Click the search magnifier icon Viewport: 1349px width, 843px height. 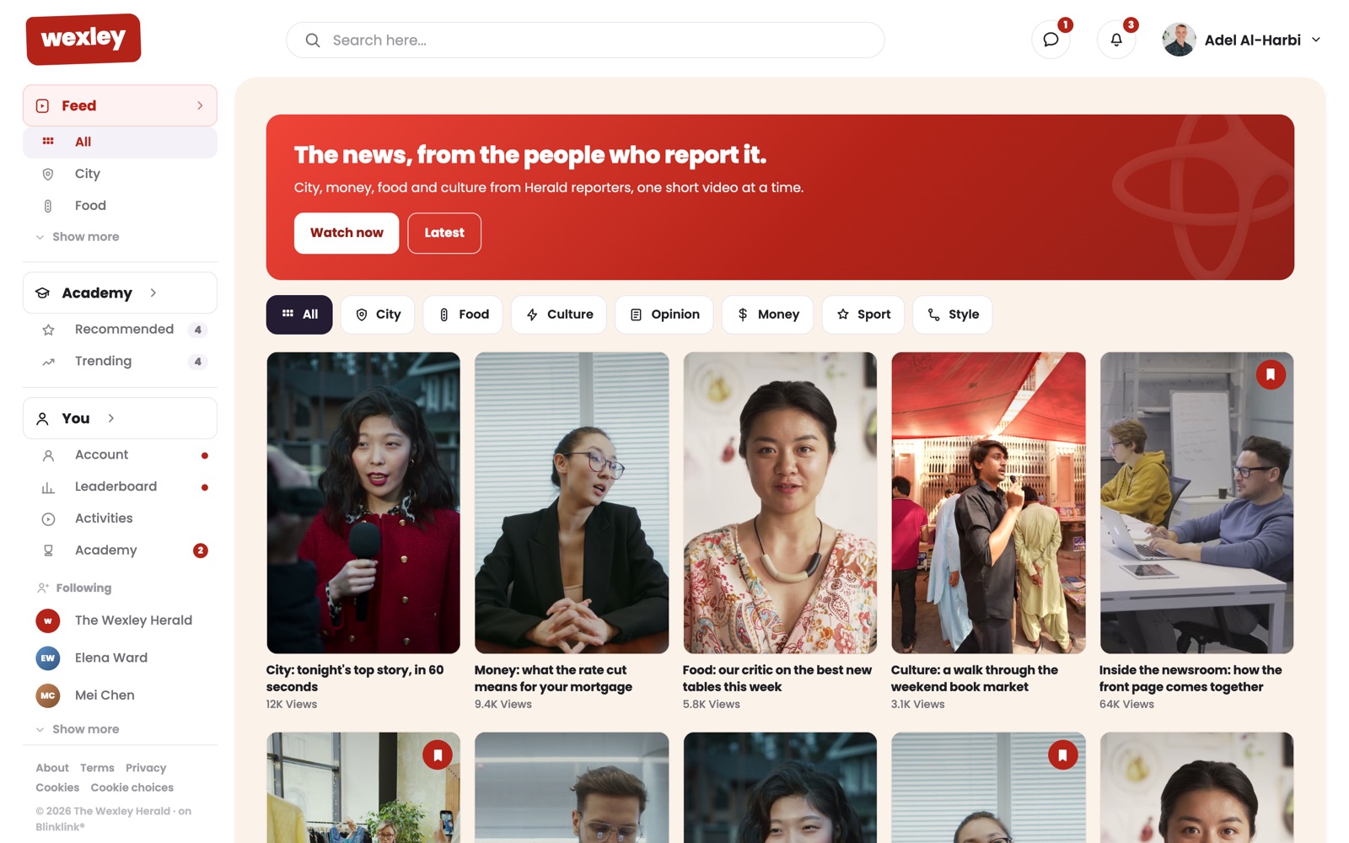click(x=313, y=40)
